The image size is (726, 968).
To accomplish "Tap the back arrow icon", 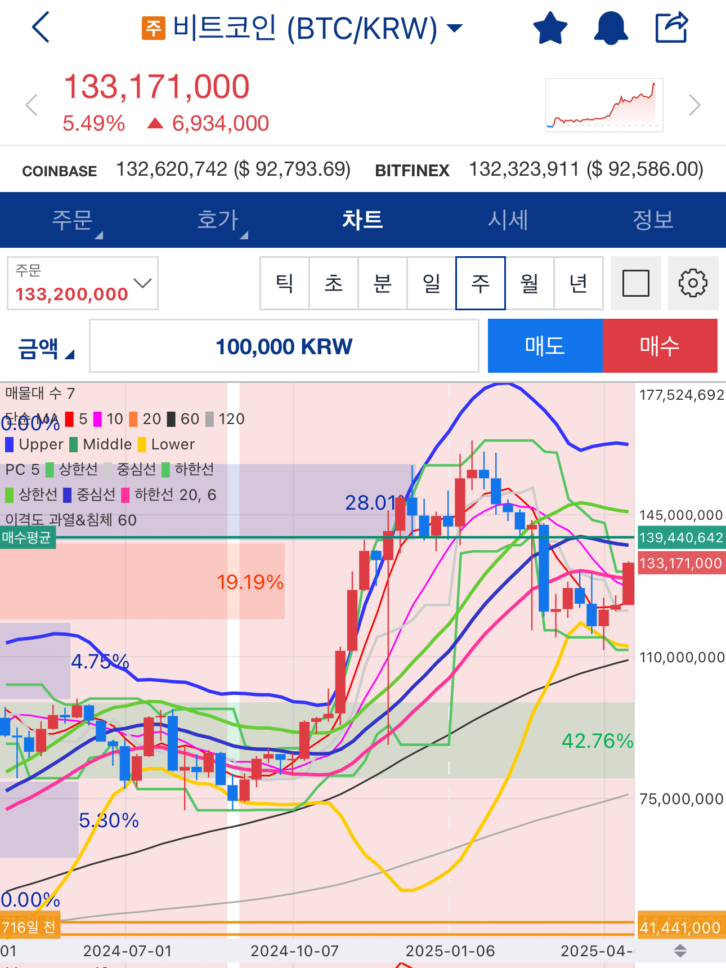I will [41, 27].
